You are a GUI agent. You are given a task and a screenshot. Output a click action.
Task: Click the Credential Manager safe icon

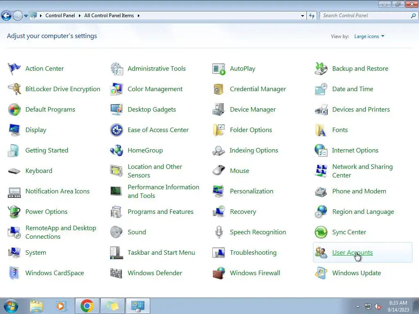pos(219,89)
